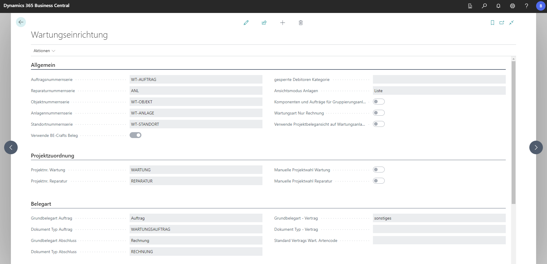Click Dynamics 365 Business Central title
547x264 pixels.
click(37, 6)
